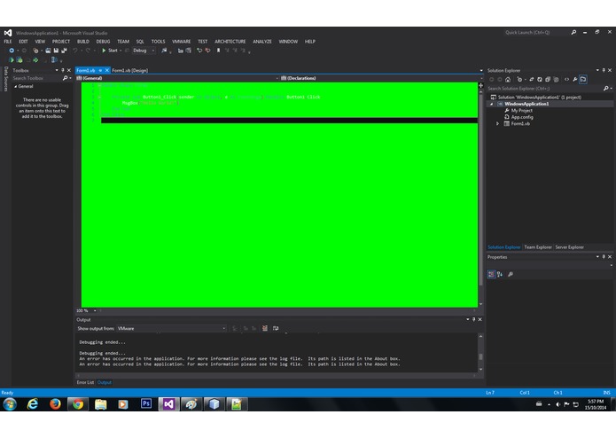Viewport: 616px width, 438px height.
Task: Close the Output panel
Action: (x=480, y=319)
